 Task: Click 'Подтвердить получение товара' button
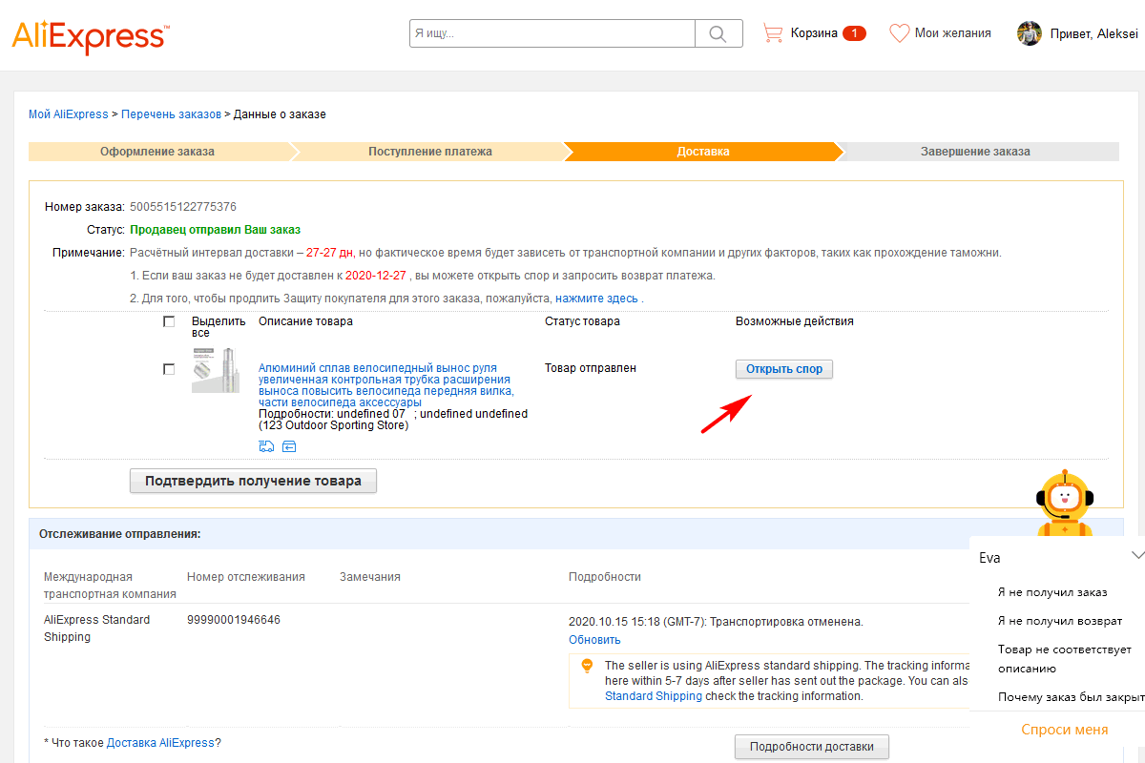253,481
